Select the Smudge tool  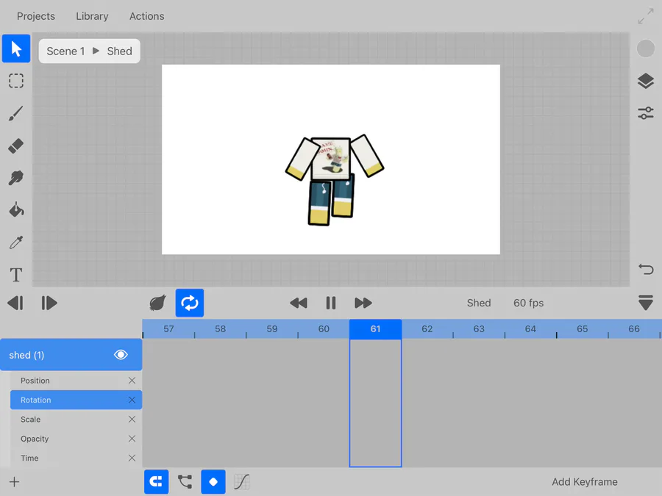16,178
